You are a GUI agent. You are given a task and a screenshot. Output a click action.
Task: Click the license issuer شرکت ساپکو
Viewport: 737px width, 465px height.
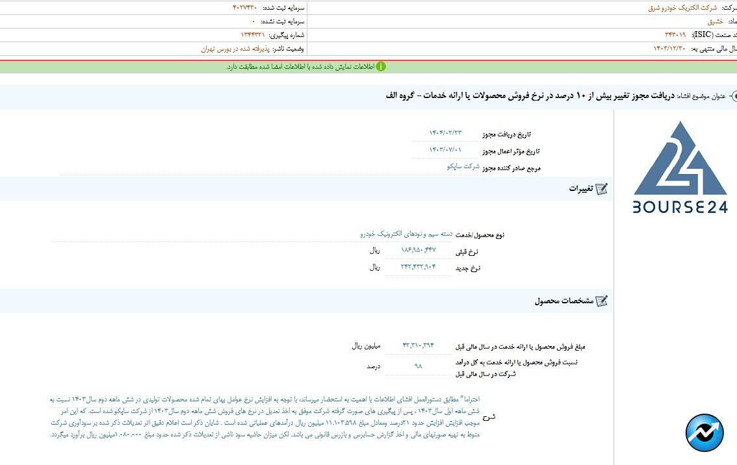coord(463,167)
